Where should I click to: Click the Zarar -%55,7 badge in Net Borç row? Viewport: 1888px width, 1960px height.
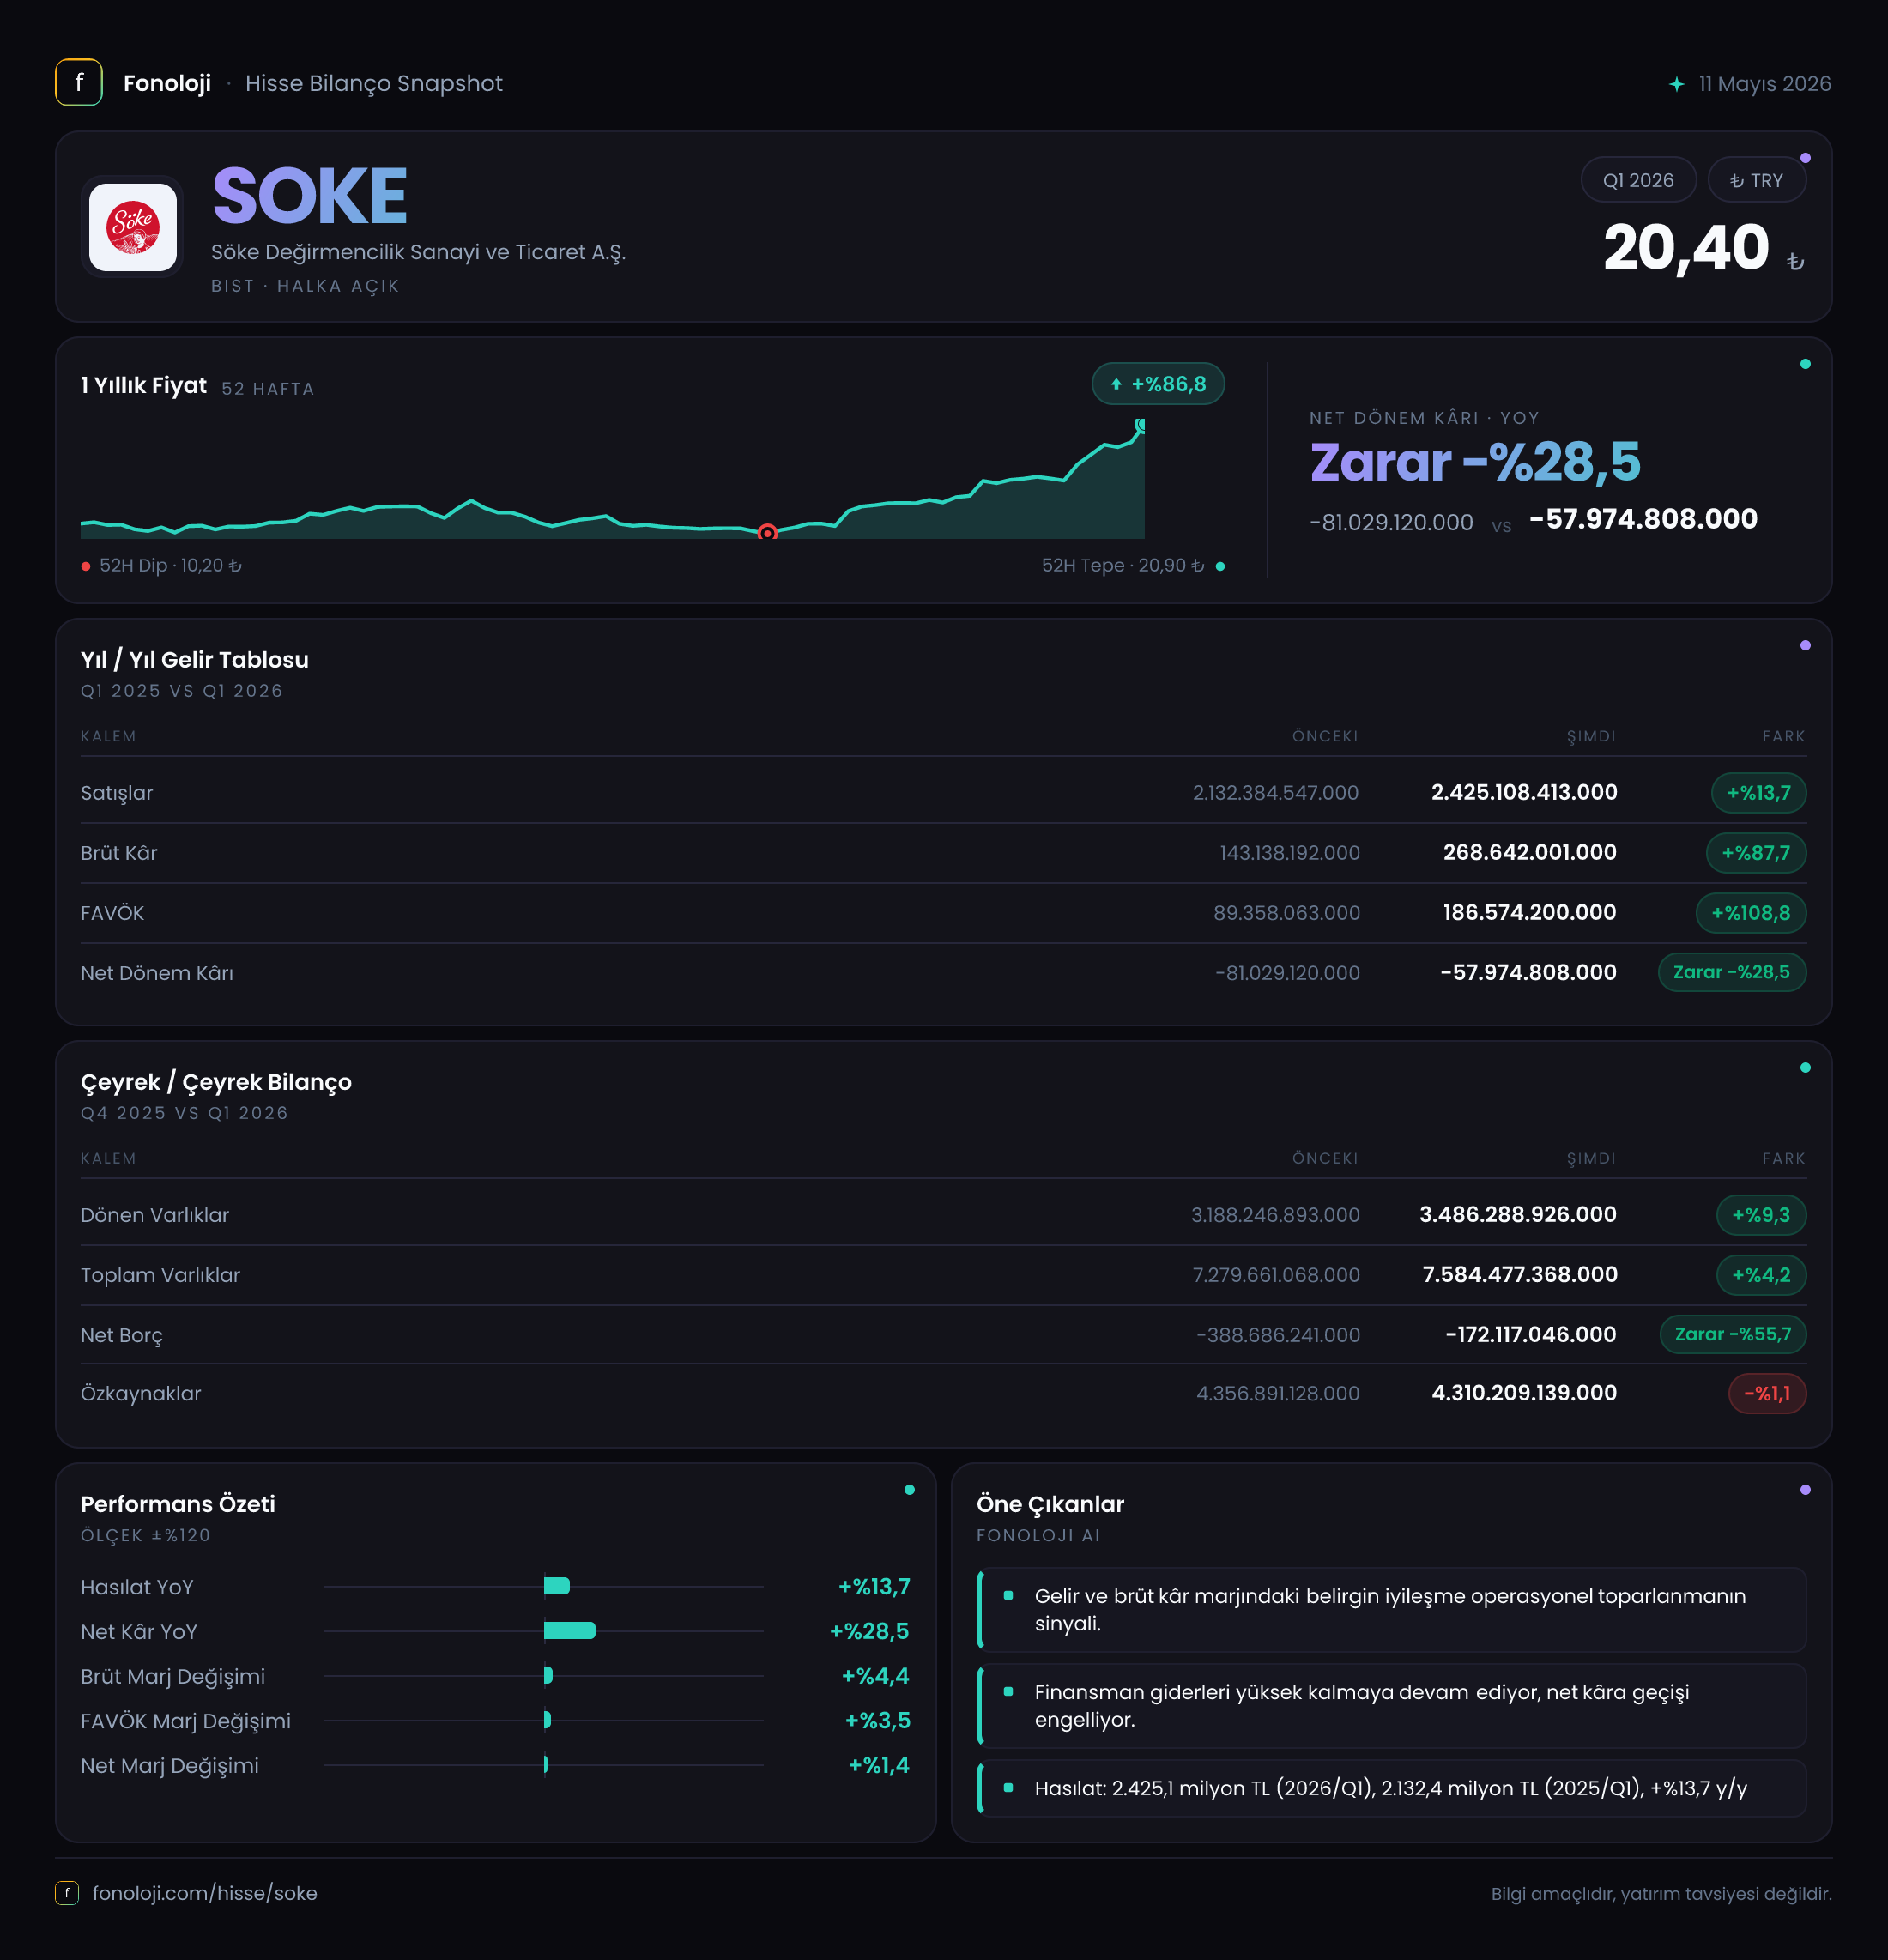[x=1733, y=1334]
